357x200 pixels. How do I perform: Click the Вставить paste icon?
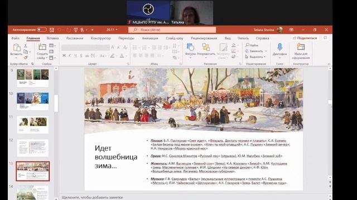click(16, 48)
